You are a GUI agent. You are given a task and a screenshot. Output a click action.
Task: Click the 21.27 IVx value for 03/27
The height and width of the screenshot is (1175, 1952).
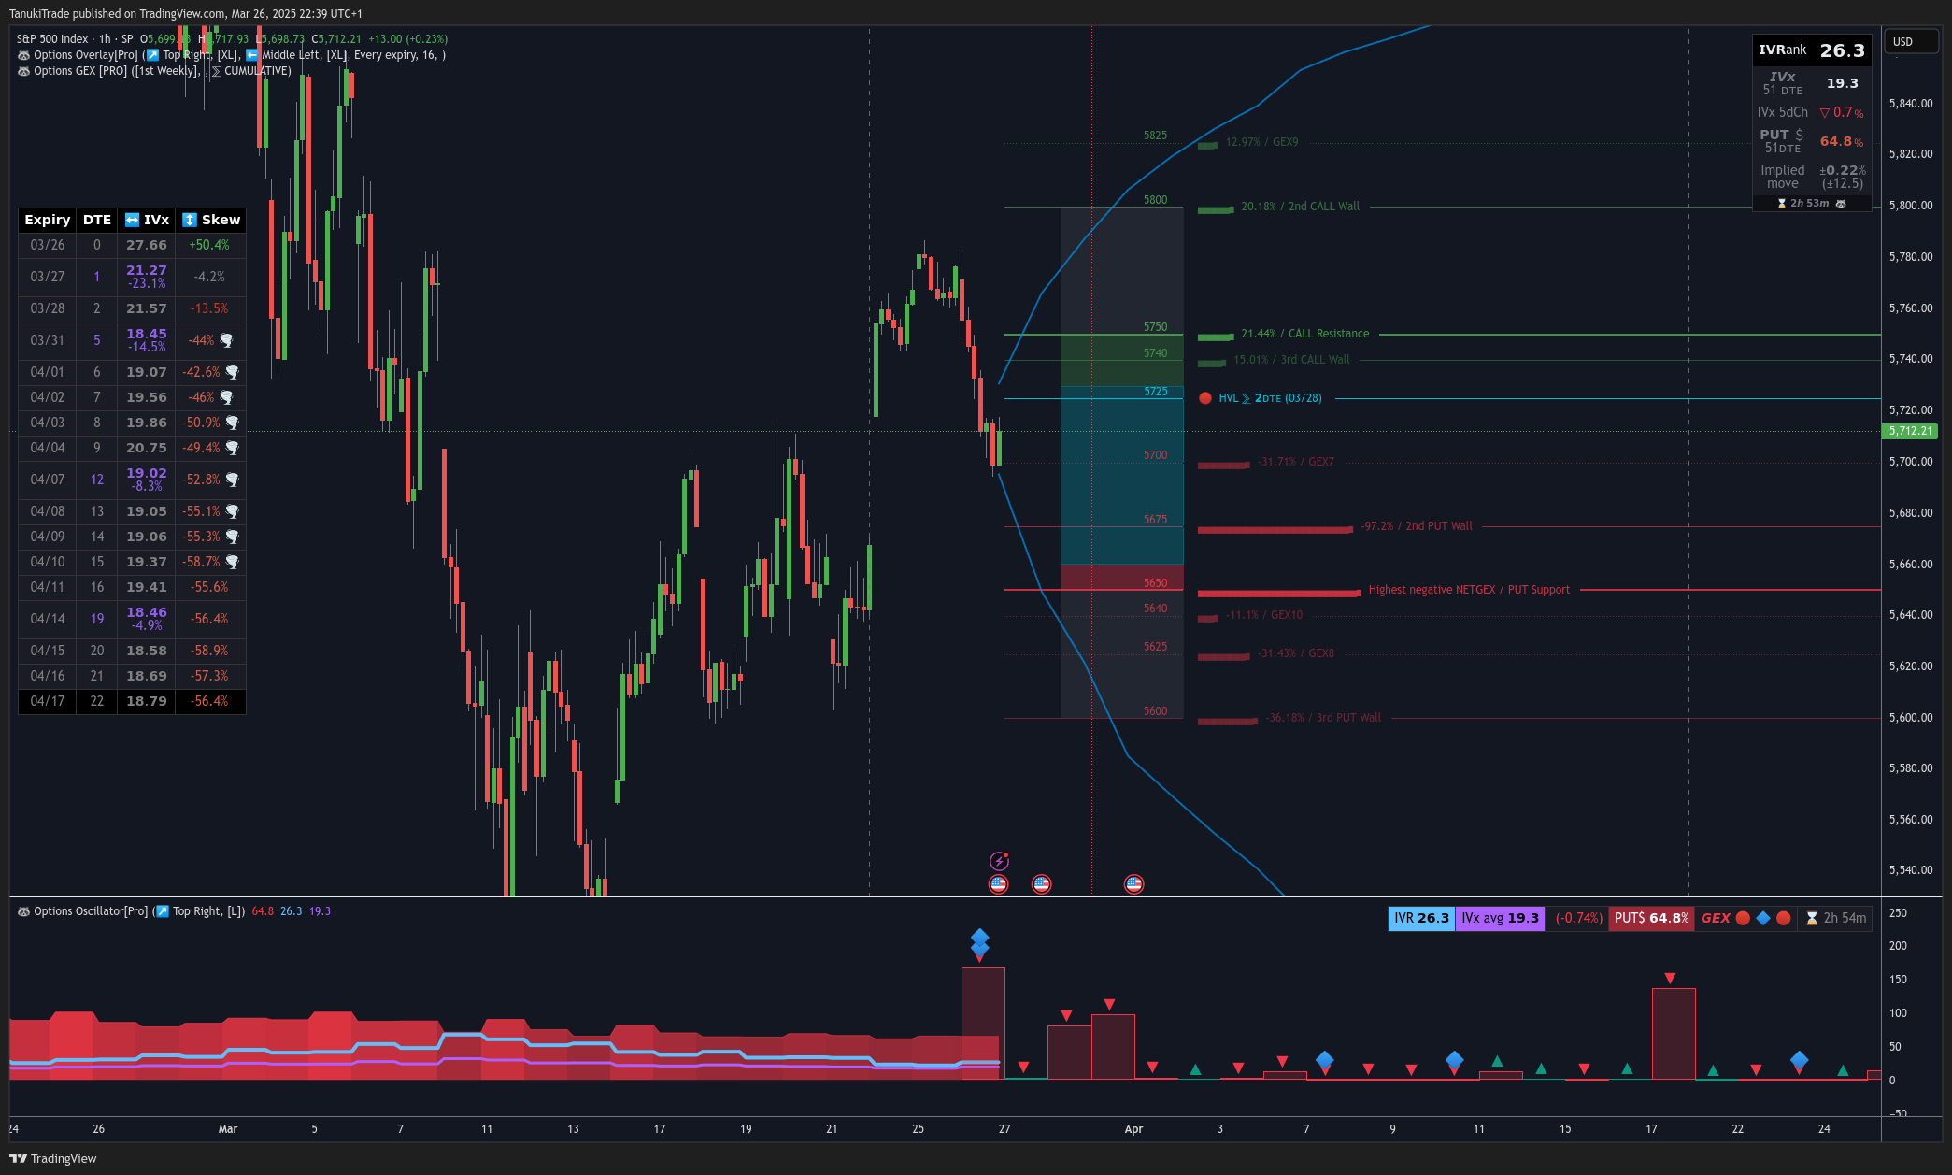pos(147,270)
